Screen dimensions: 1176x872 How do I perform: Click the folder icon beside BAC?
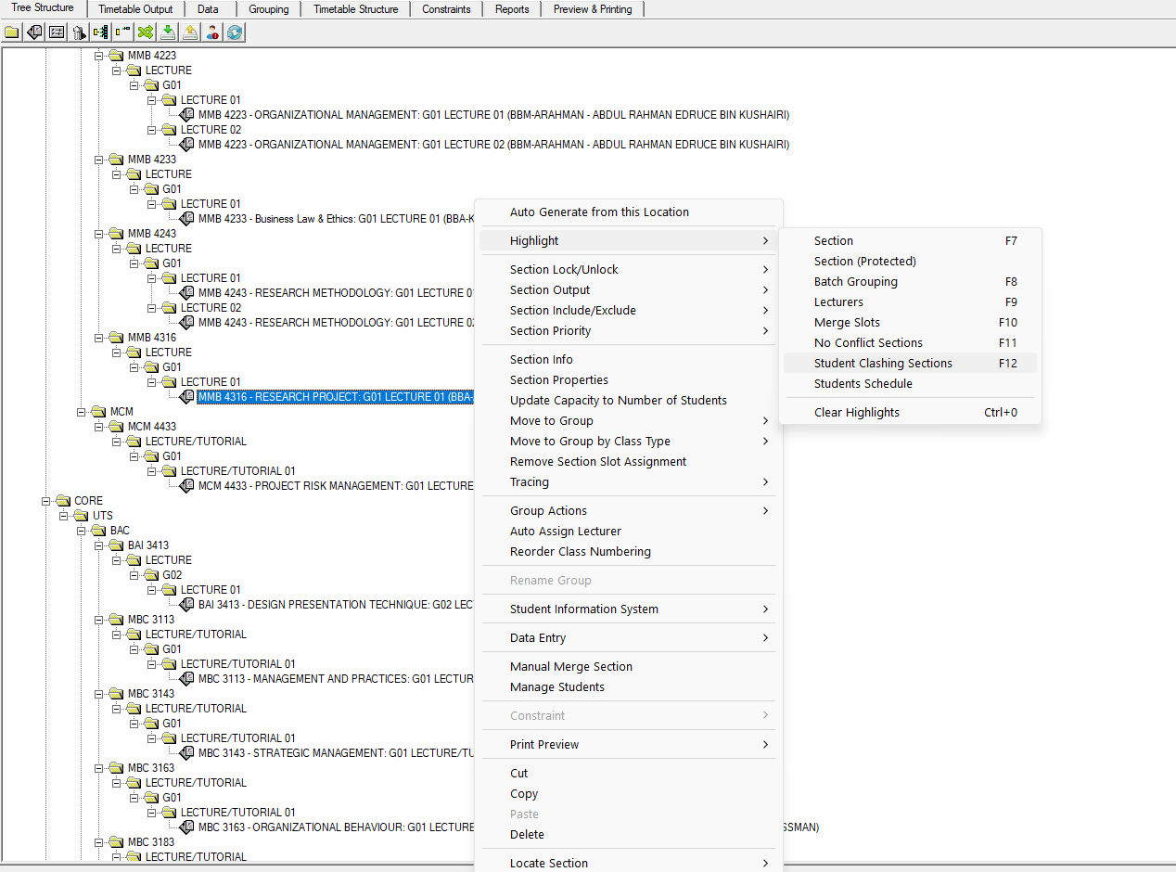coord(98,531)
